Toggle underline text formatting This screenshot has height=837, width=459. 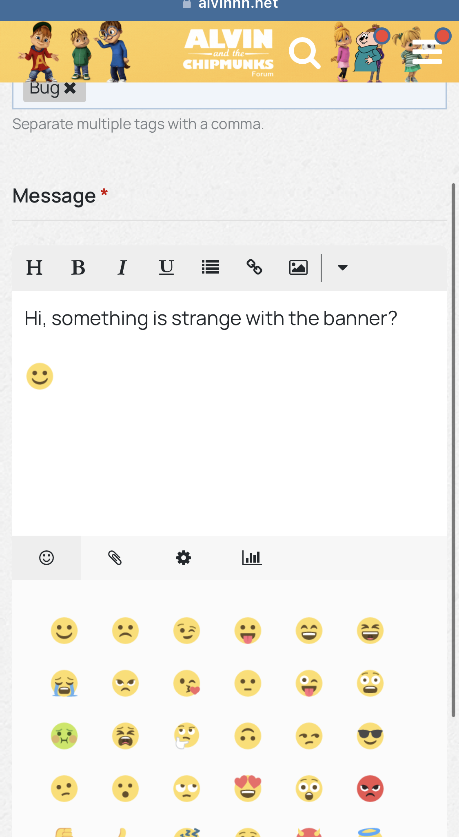[166, 268]
